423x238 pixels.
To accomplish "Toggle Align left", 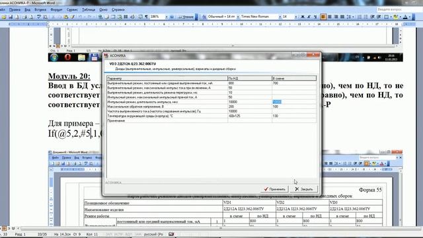I will point(323,17).
